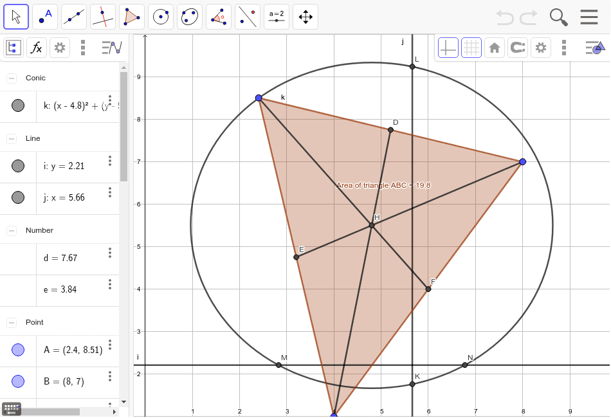This screenshot has height=418, width=611.
Task: Toggle the axes display
Action: [448, 47]
